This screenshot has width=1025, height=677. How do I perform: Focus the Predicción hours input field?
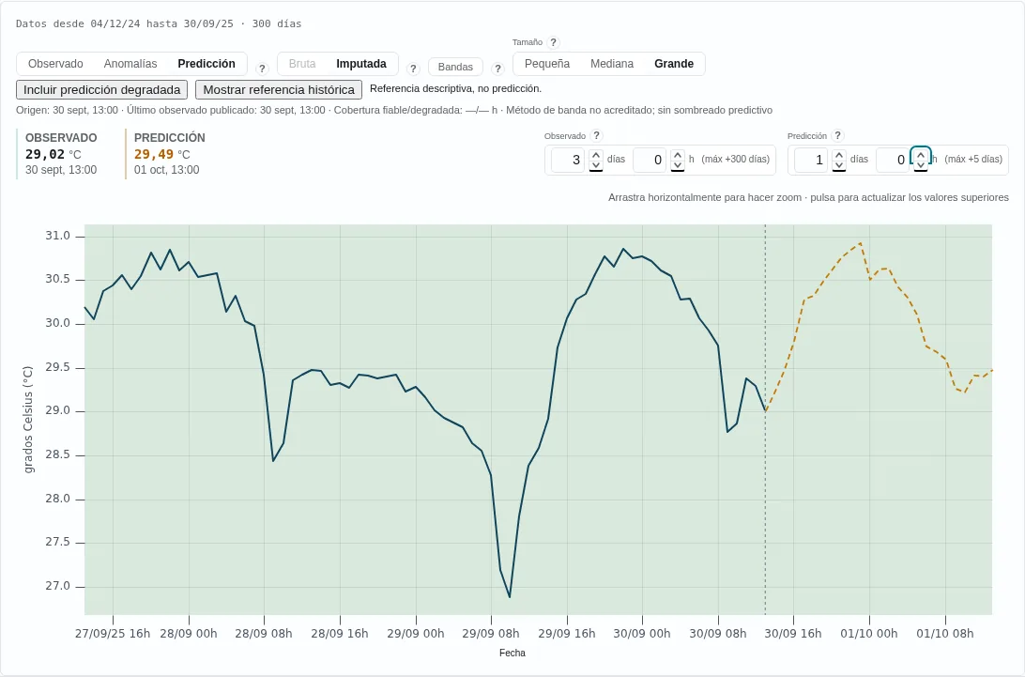pyautogui.click(x=893, y=160)
